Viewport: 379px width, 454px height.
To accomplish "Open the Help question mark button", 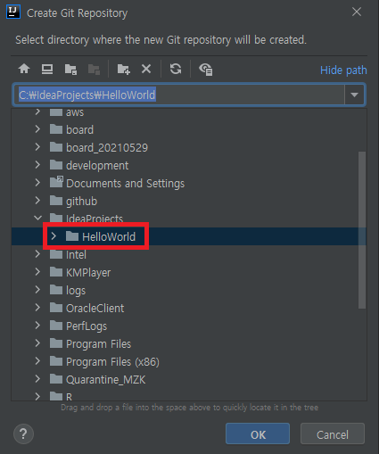I will pyautogui.click(x=23, y=433).
